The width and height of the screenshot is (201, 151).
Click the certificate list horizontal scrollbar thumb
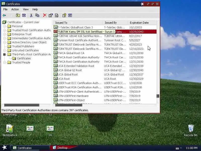[69, 105]
